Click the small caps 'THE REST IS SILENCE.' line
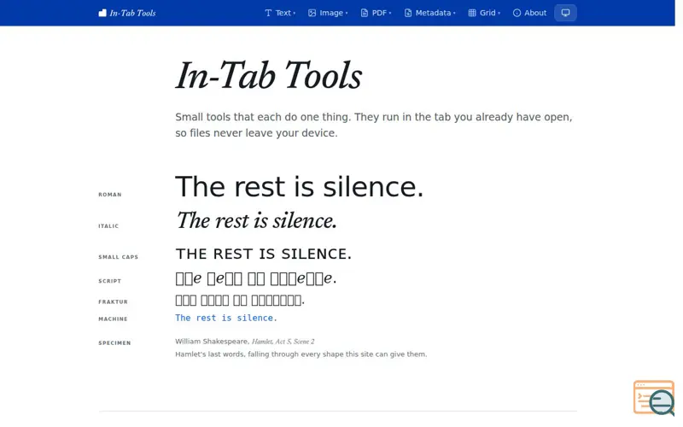Image resolution: width=683 pixels, height=427 pixels. coord(264,254)
